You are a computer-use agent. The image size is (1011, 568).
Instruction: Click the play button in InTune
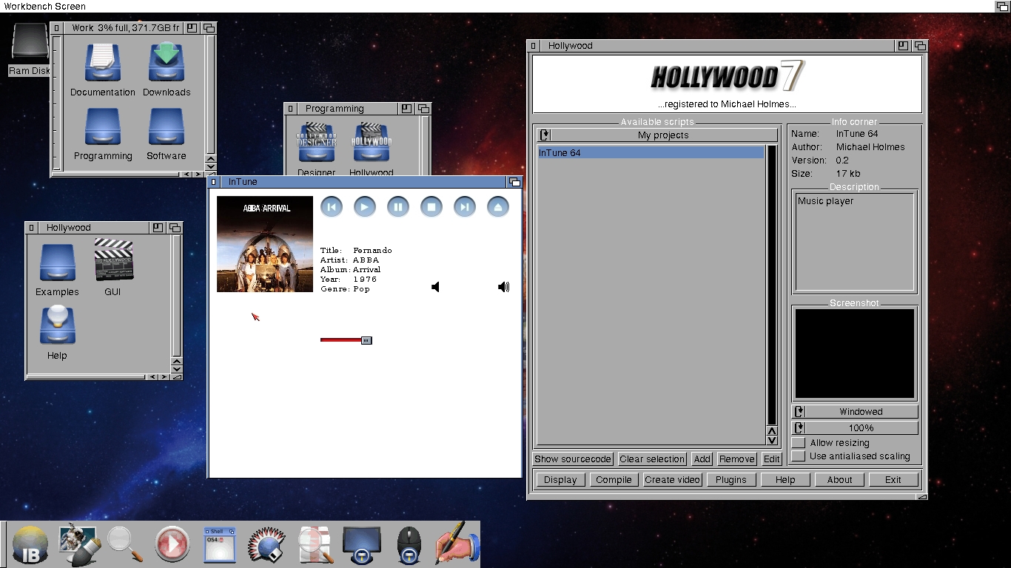point(364,207)
